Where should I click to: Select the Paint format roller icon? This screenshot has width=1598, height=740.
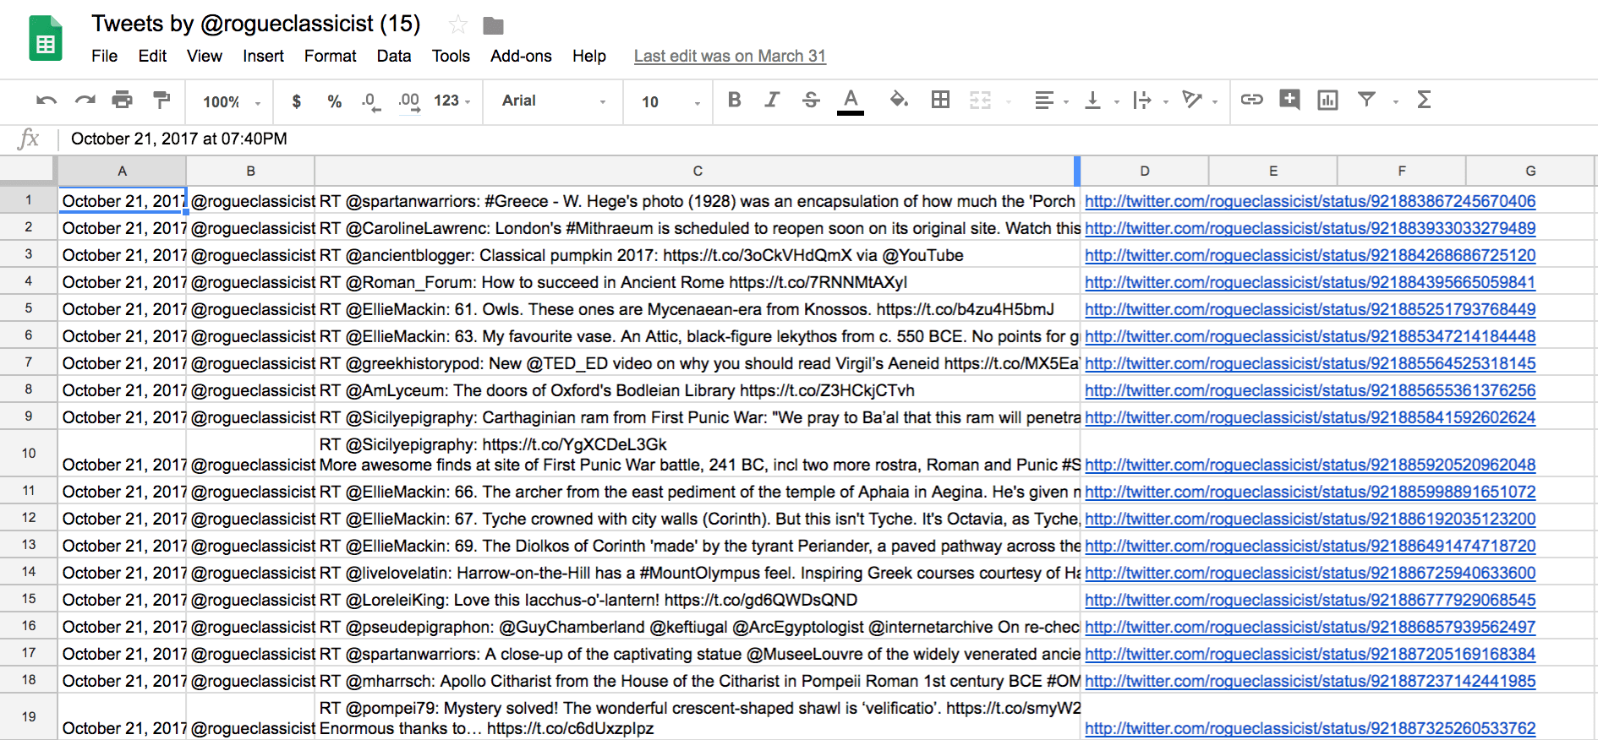(161, 100)
